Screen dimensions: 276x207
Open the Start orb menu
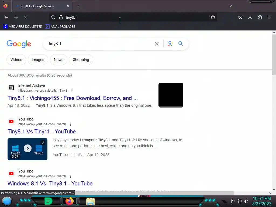pos(7,201)
